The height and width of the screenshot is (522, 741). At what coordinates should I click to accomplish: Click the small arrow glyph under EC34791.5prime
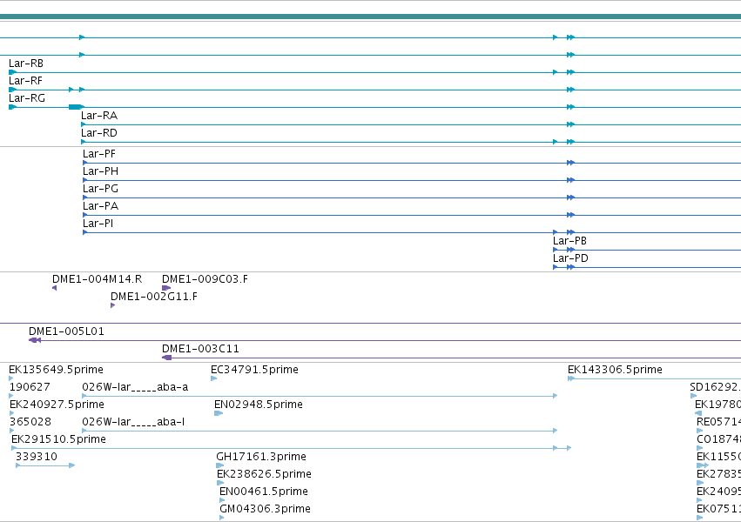tap(213, 378)
